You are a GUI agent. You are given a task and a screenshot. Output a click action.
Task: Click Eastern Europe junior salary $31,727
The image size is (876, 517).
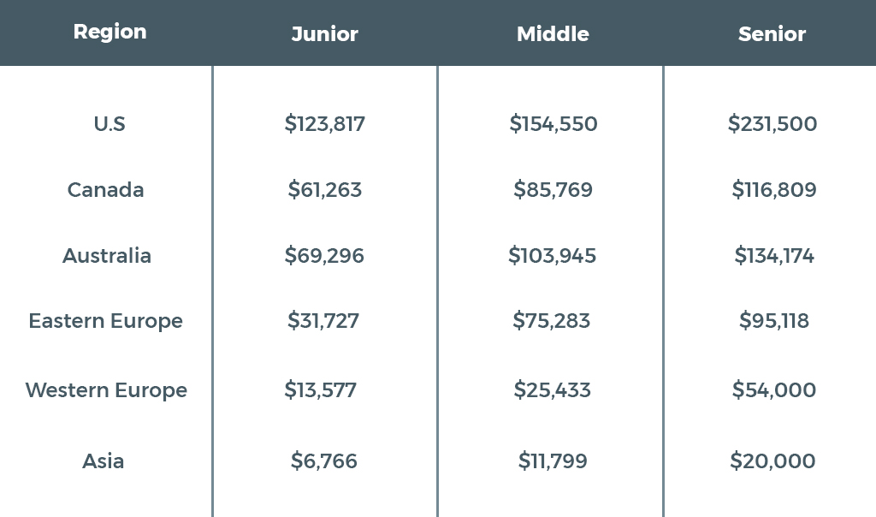tap(323, 321)
